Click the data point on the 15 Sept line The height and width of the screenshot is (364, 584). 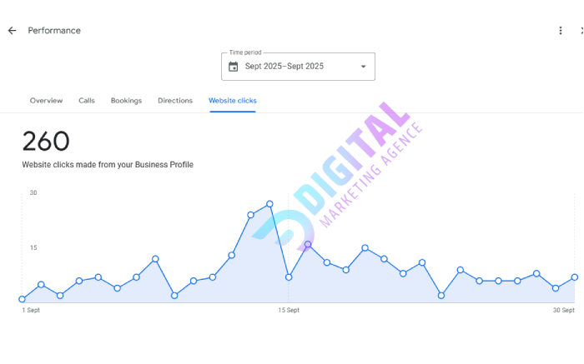pos(289,277)
